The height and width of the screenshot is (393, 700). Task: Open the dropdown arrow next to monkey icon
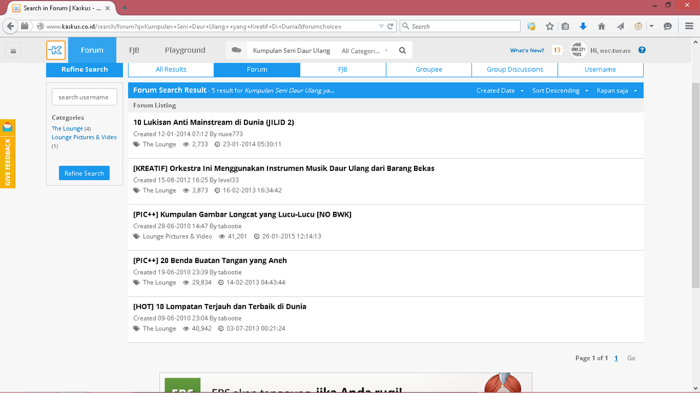(x=652, y=26)
